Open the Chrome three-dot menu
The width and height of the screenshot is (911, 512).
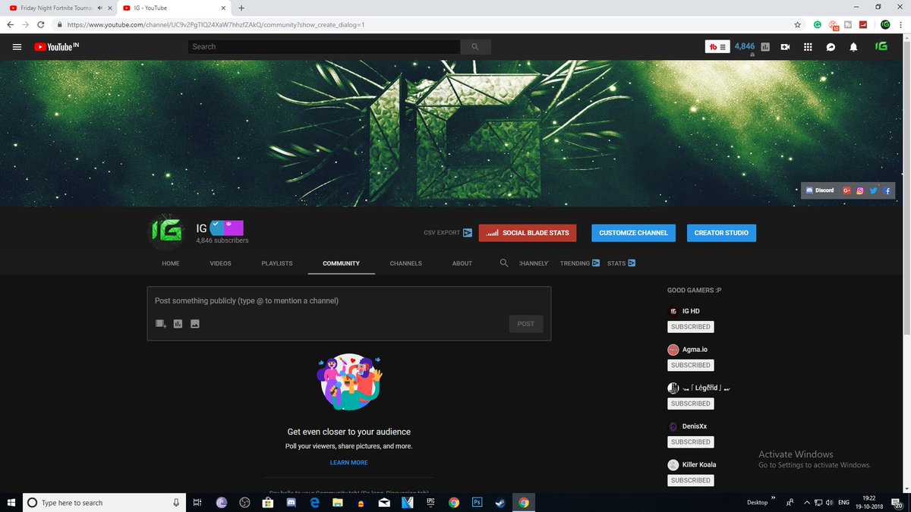(x=901, y=24)
